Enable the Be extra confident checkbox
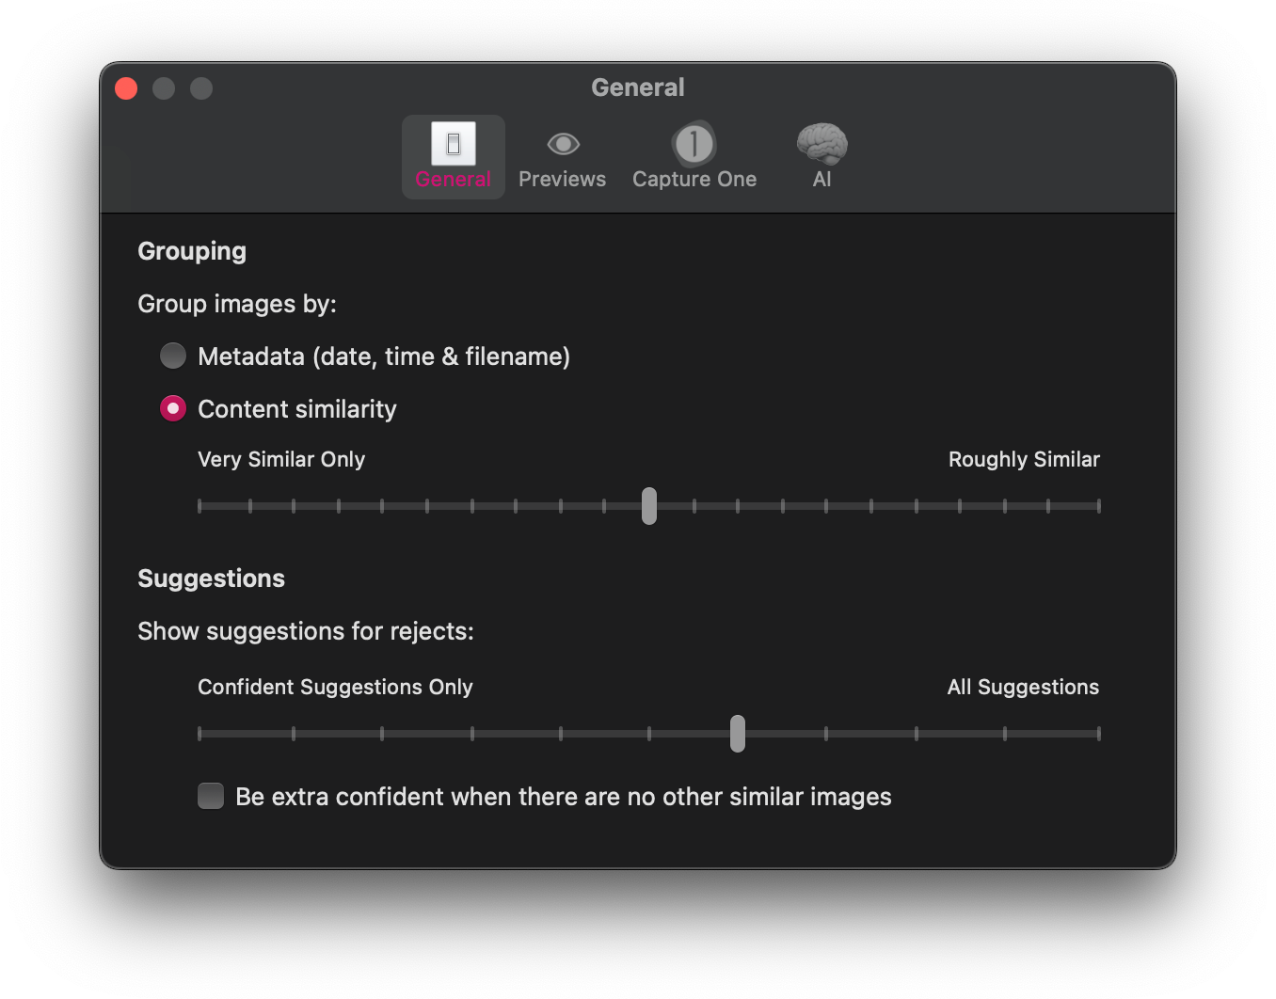 click(x=211, y=797)
